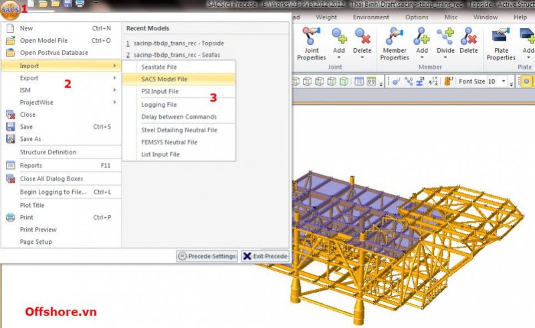Switch to the Help ribbon tab
This screenshot has height=328, width=535.
pos(520,17)
